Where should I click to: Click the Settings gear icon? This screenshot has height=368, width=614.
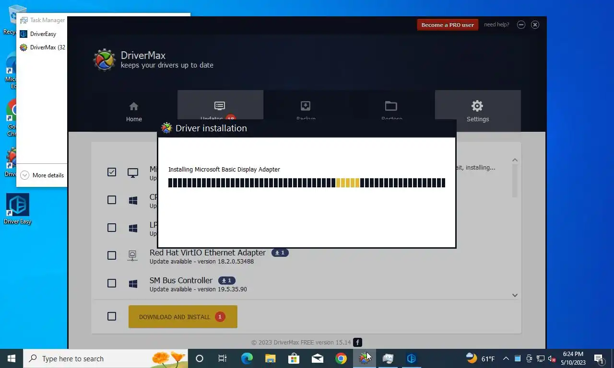(477, 106)
